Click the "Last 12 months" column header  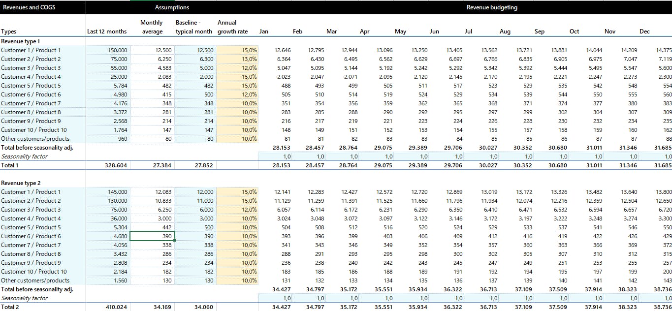pyautogui.click(x=107, y=31)
